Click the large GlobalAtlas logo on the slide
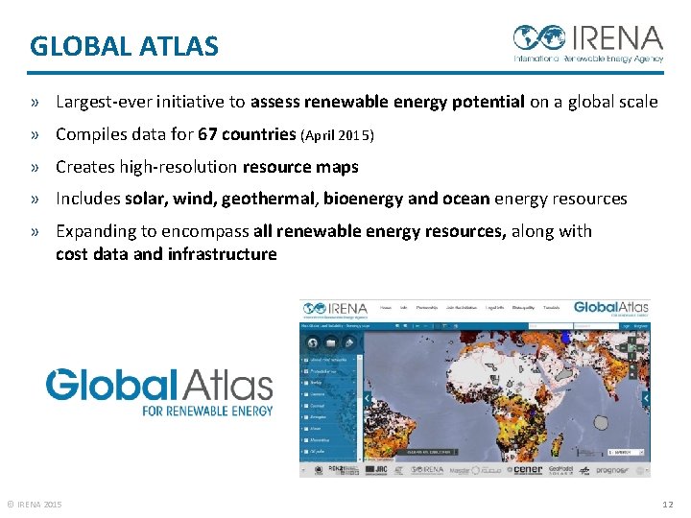Image resolution: width=691 pixels, height=518 pixels. point(159,392)
